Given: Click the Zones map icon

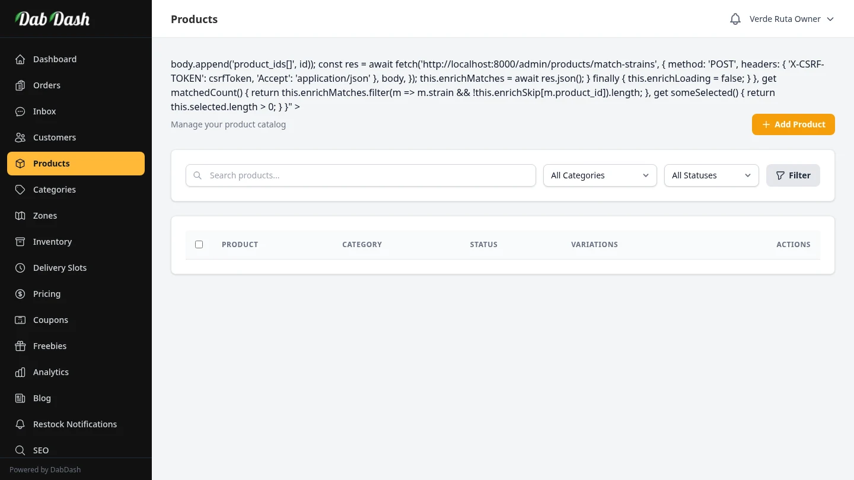Looking at the screenshot, I should pyautogui.click(x=20, y=216).
